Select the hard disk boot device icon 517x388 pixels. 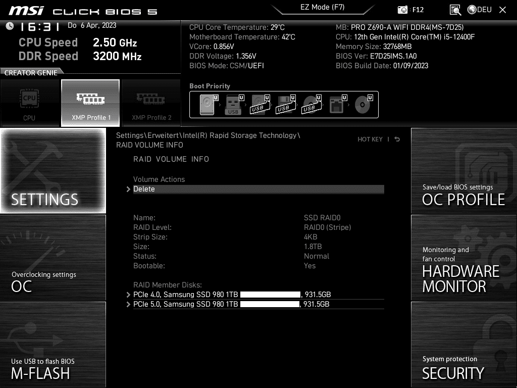click(207, 105)
